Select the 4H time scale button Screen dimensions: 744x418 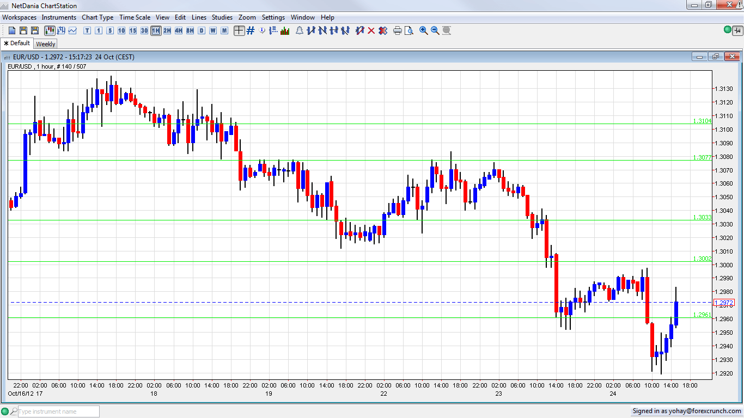coord(179,30)
